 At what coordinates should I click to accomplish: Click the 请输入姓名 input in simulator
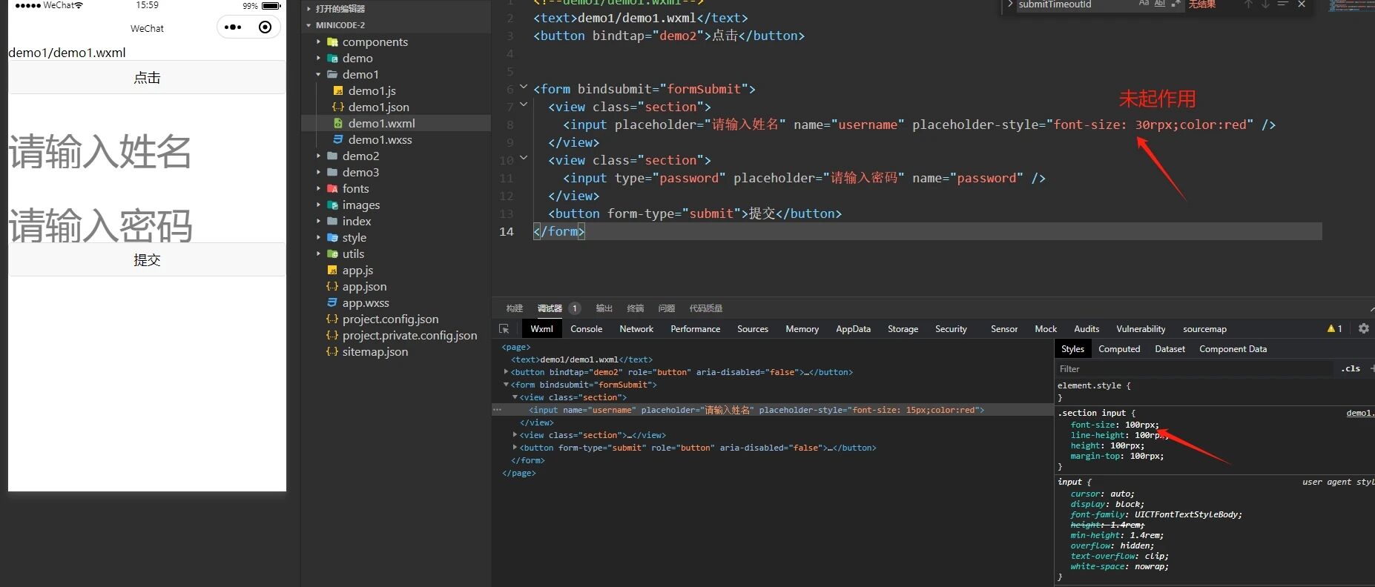pyautogui.click(x=147, y=151)
